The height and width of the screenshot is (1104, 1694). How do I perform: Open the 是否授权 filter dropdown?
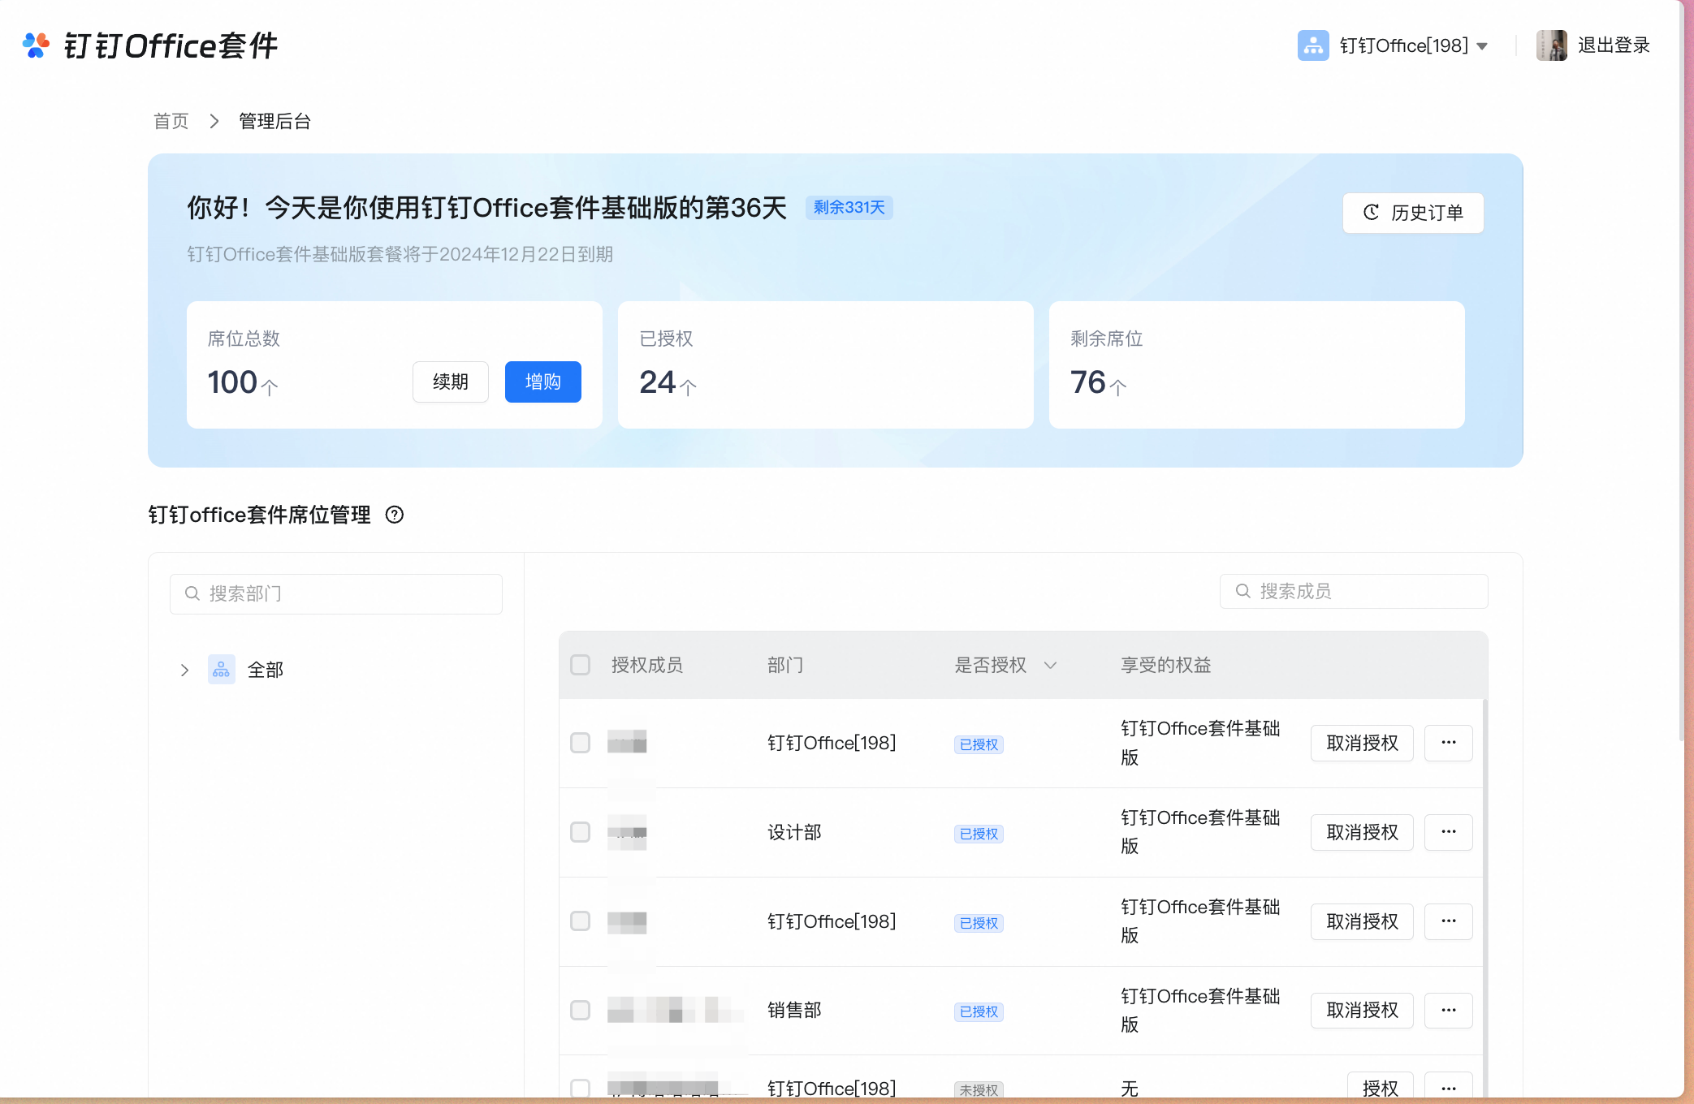[x=1052, y=665]
